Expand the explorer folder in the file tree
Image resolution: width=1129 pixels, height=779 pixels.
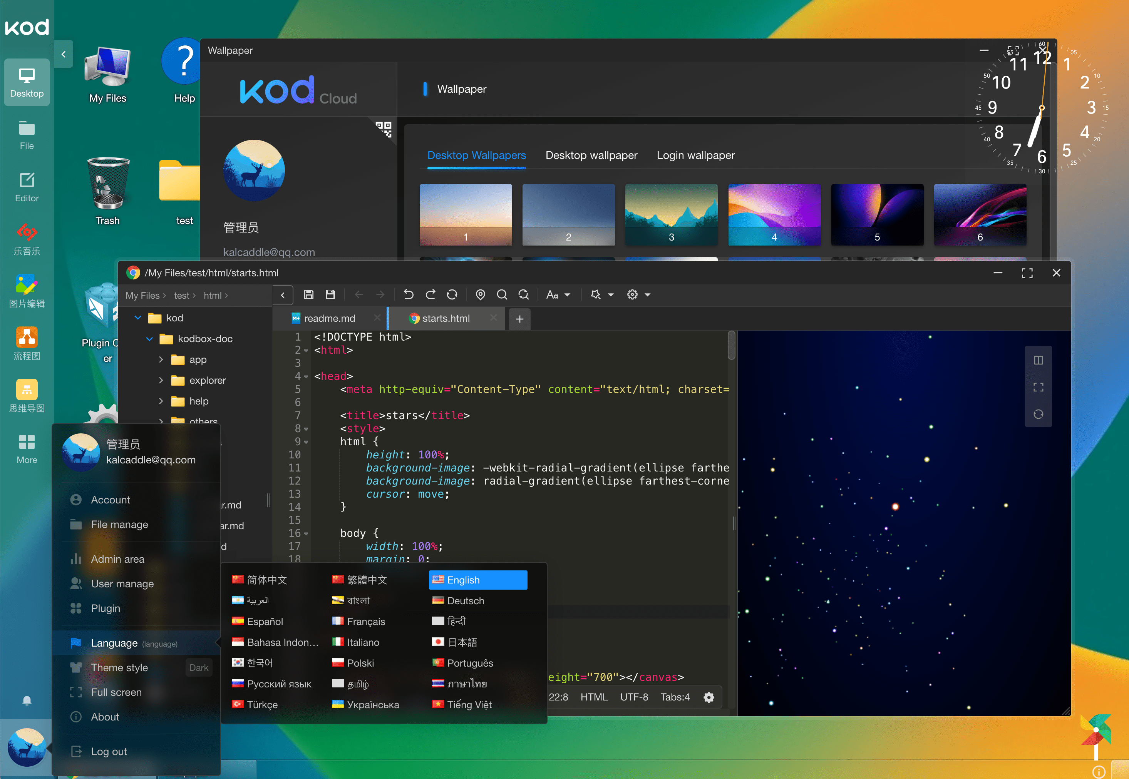pos(162,380)
